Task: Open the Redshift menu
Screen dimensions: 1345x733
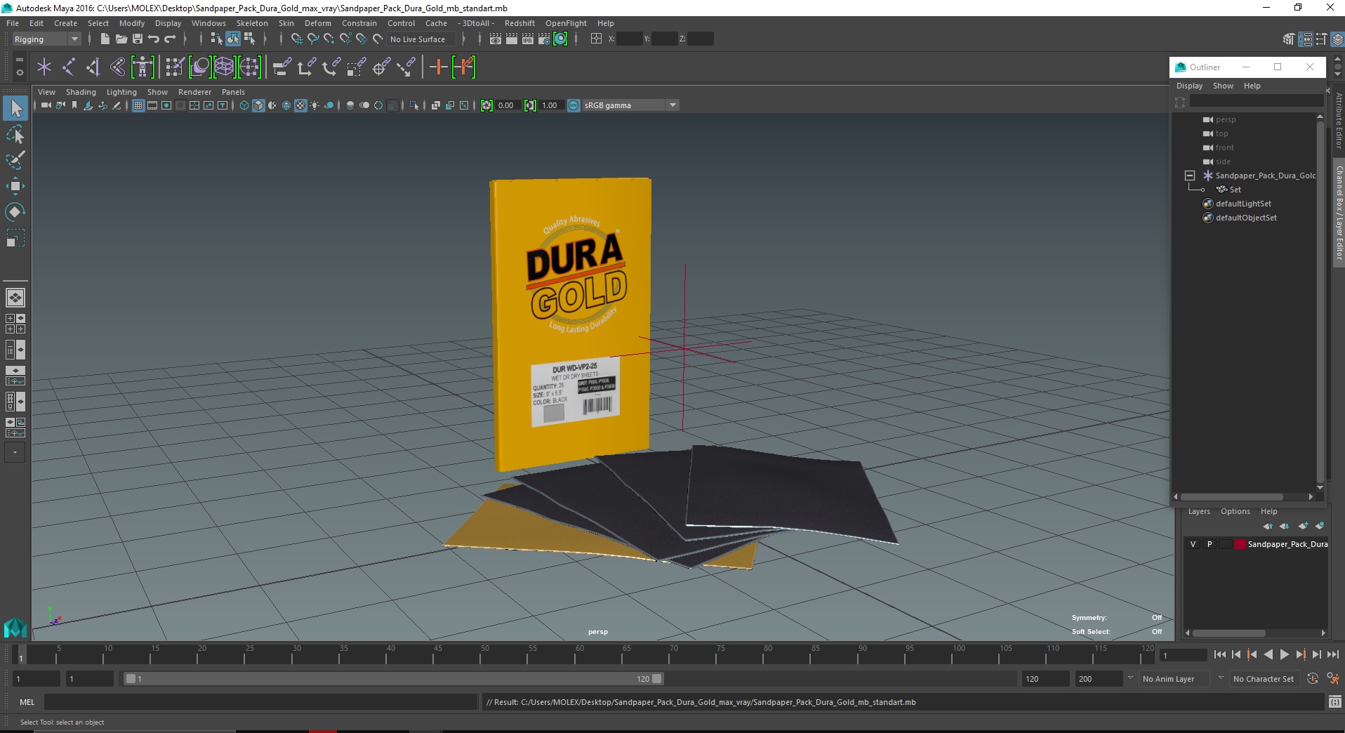Action: click(519, 23)
